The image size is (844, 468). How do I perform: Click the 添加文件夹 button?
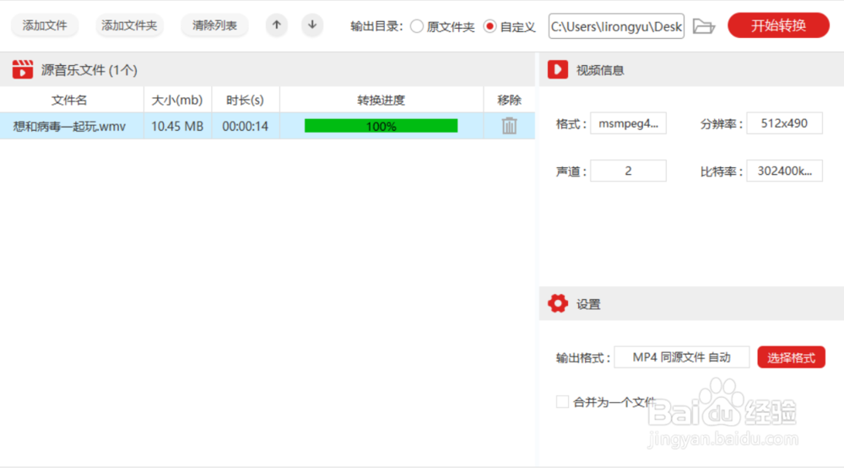click(129, 25)
